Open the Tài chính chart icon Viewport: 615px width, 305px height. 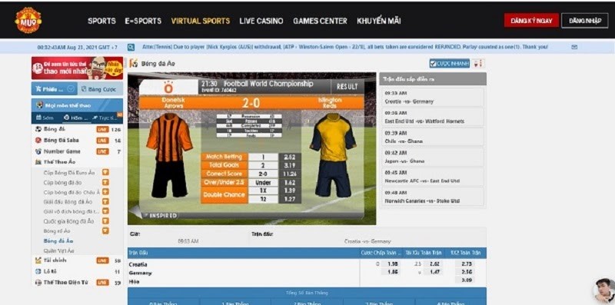(x=38, y=260)
